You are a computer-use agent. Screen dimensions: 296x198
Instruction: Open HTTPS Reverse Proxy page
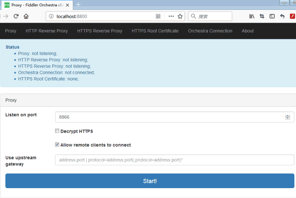click(x=99, y=31)
